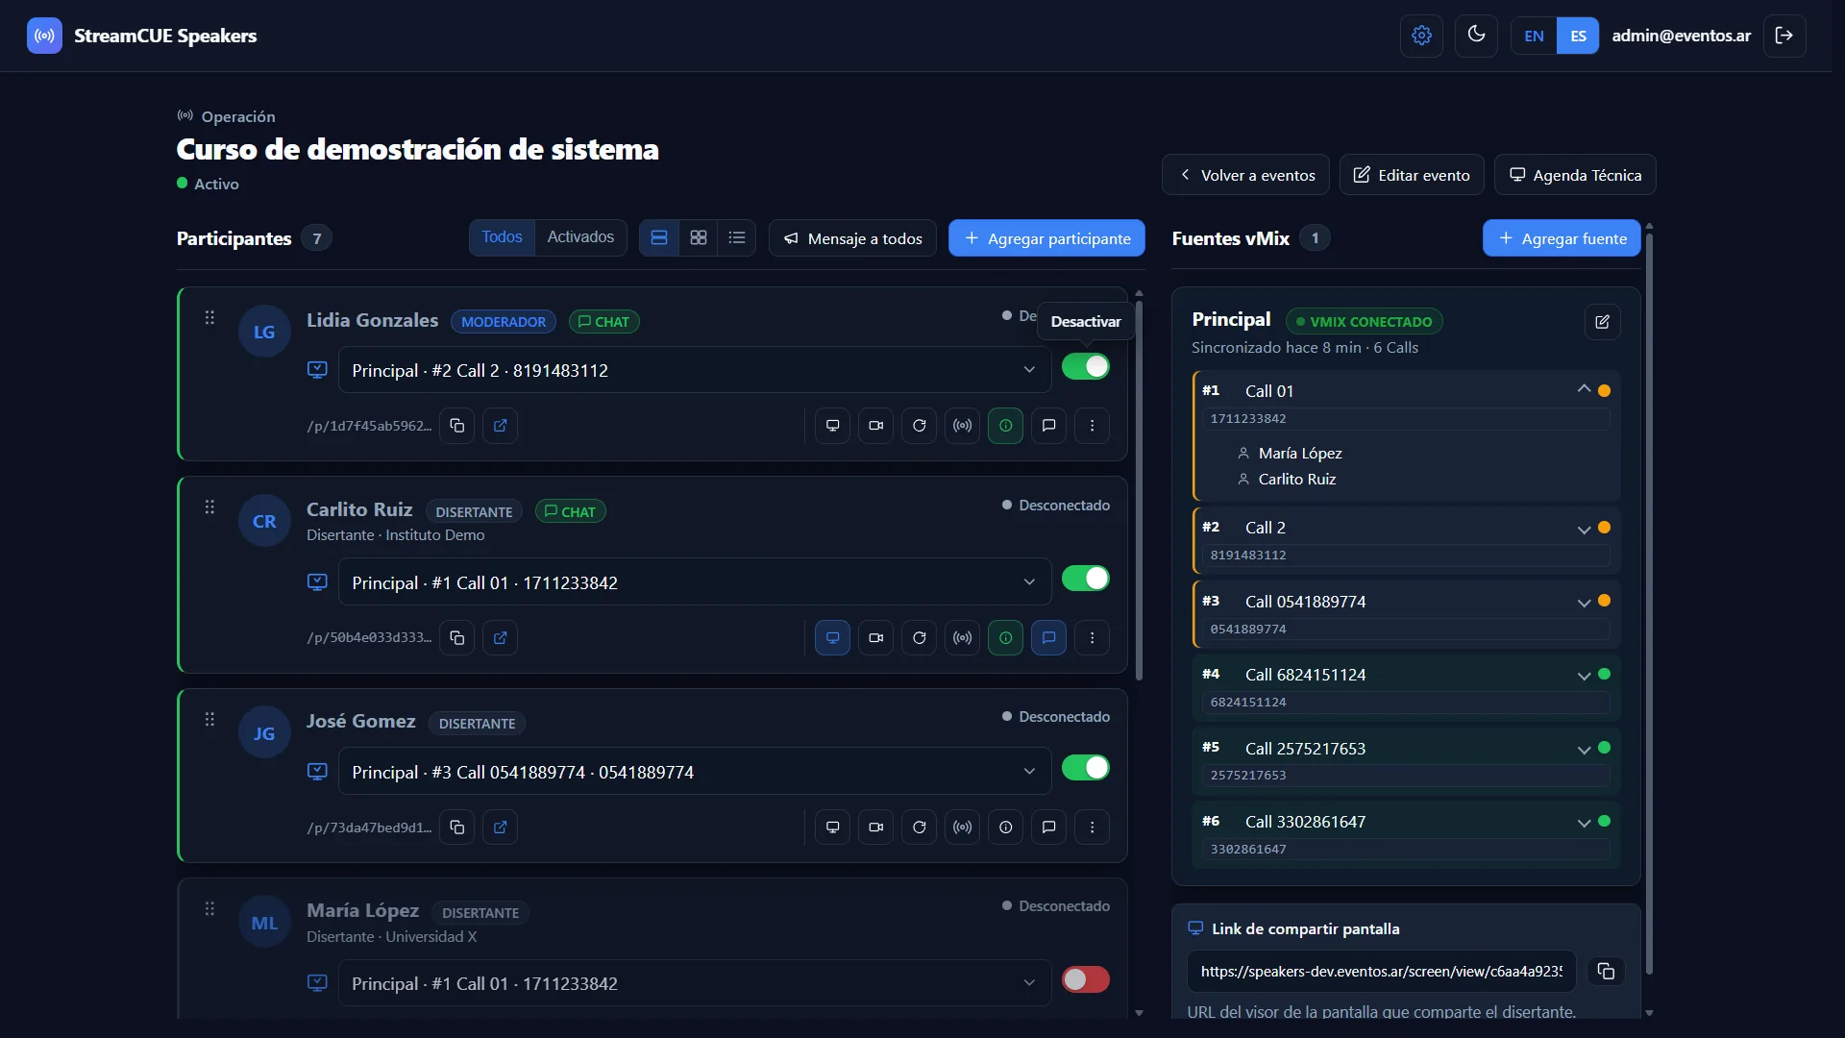The width and height of the screenshot is (1845, 1038).
Task: Switch to card row layout view
Action: (x=659, y=237)
